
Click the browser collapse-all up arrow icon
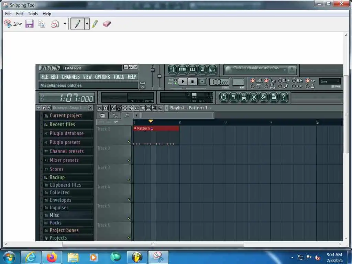pos(44,108)
